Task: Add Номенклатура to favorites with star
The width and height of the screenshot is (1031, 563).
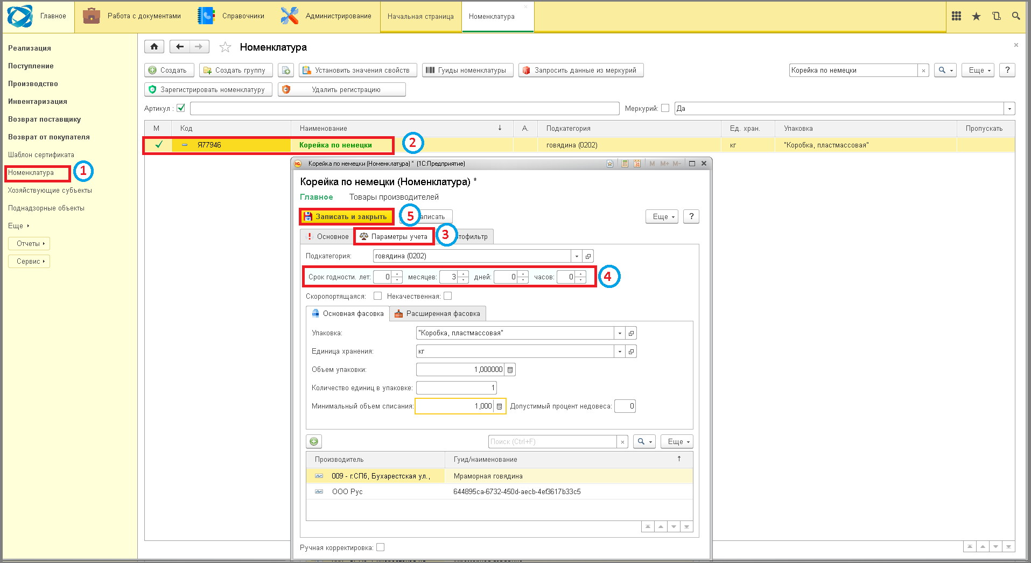Action: point(225,47)
